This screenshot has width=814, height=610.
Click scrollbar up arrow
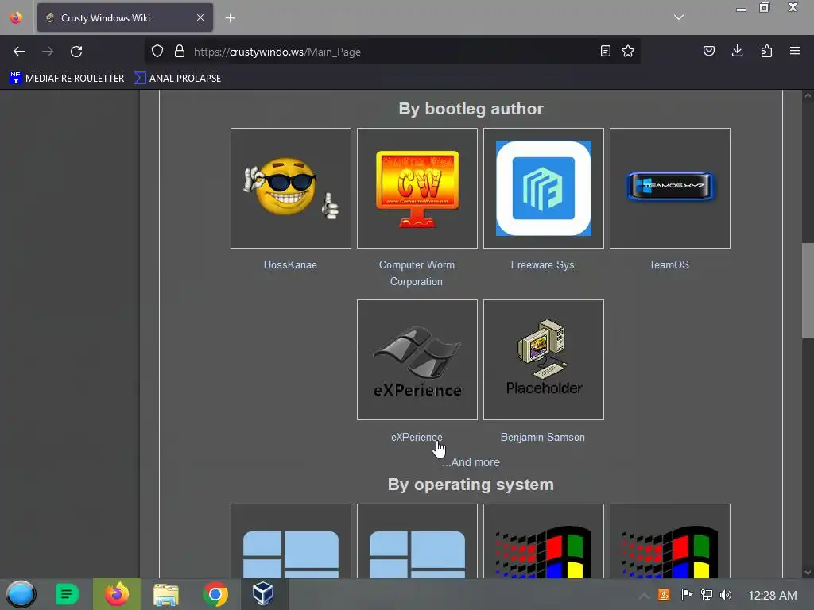808,95
